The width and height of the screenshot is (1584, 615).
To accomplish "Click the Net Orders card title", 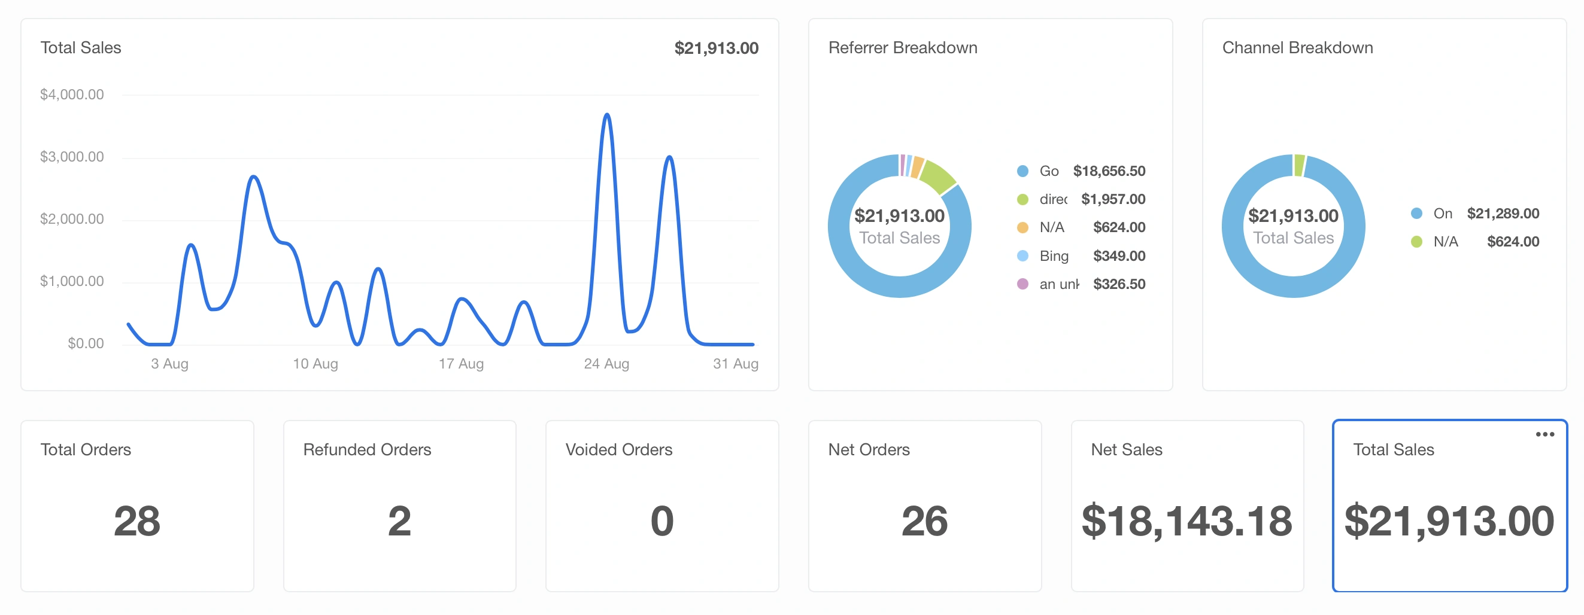I will tap(869, 450).
